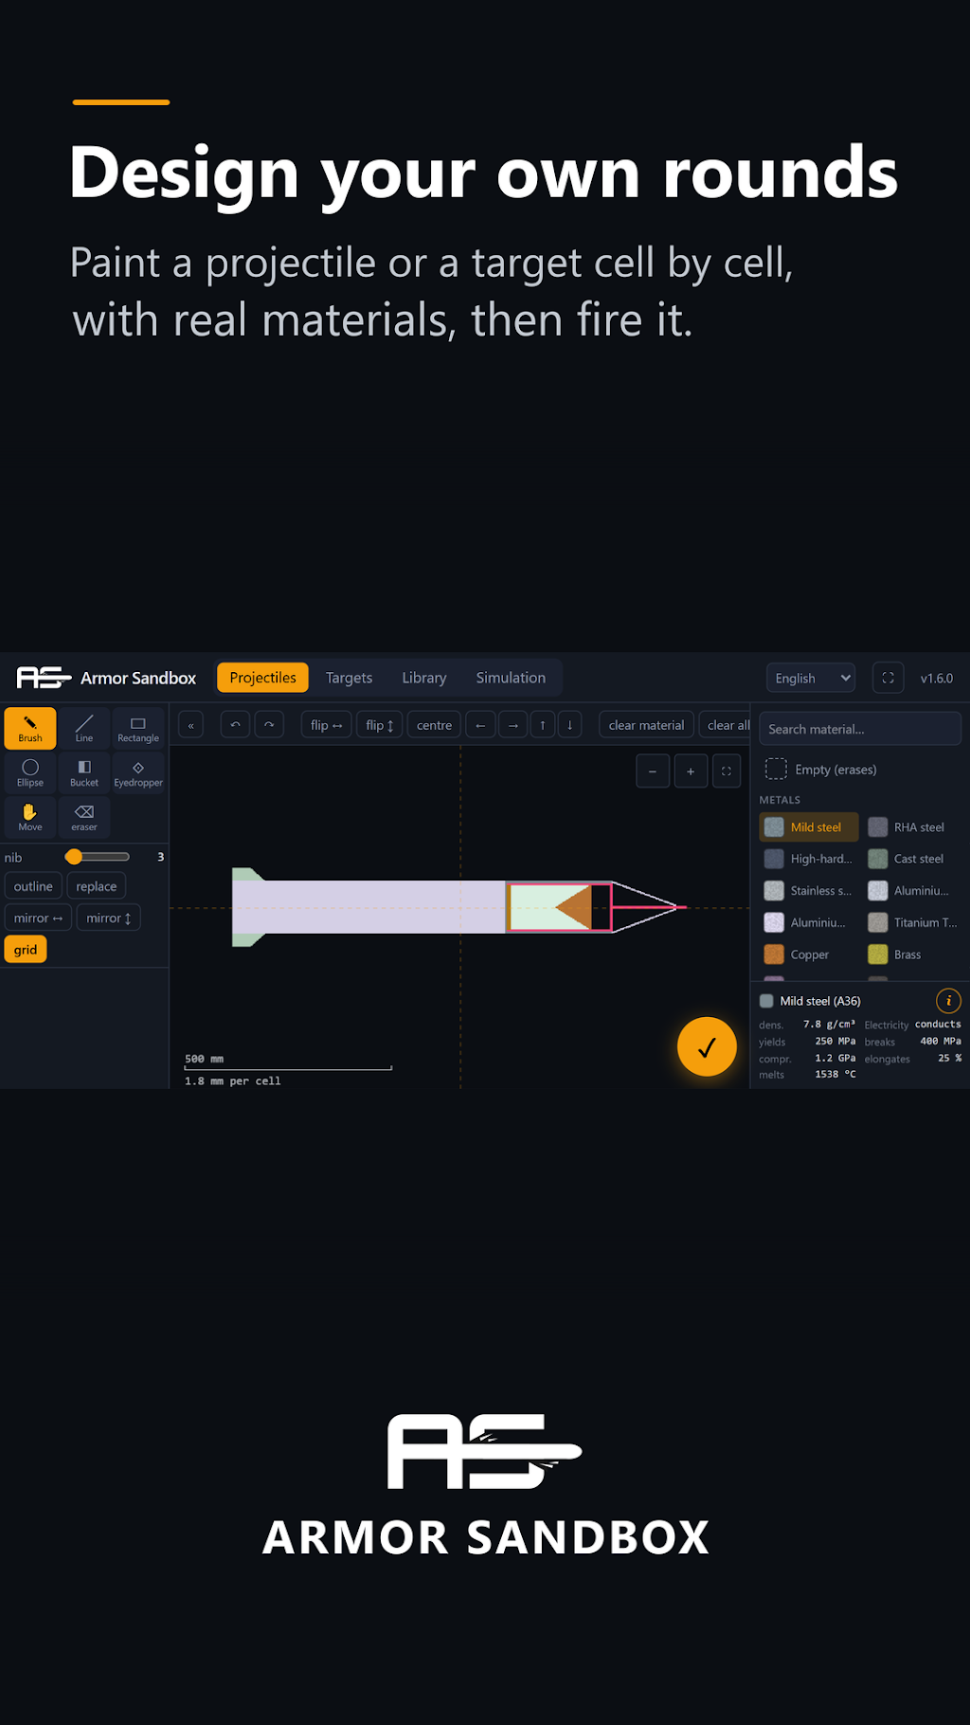This screenshot has height=1725, width=970.
Task: Pick the Titanium material
Action: click(x=912, y=922)
